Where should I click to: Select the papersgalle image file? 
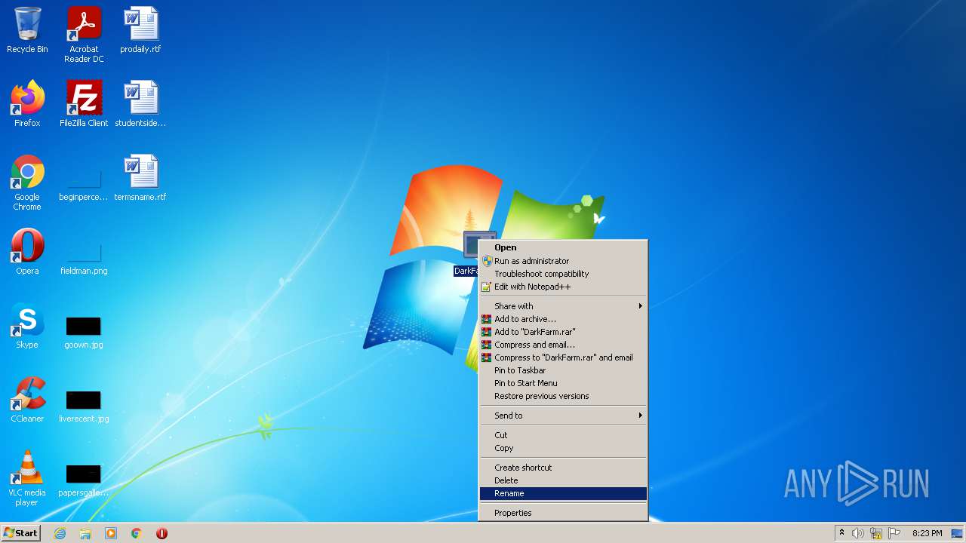pyautogui.click(x=84, y=482)
